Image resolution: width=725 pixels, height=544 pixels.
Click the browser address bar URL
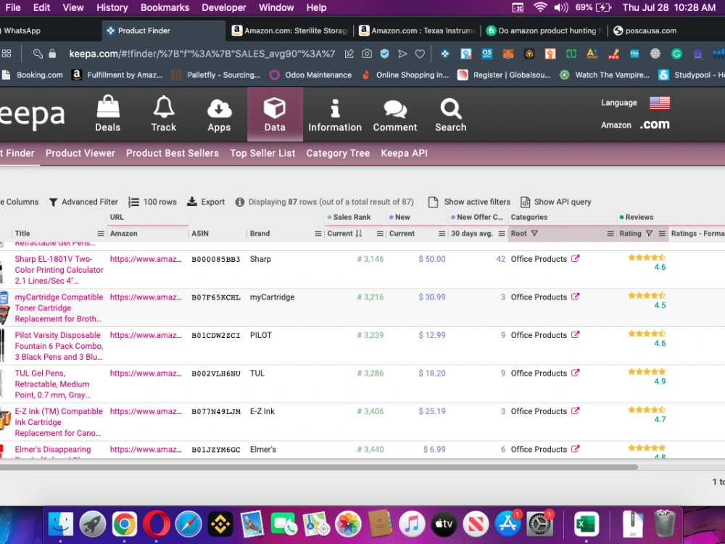(x=202, y=54)
